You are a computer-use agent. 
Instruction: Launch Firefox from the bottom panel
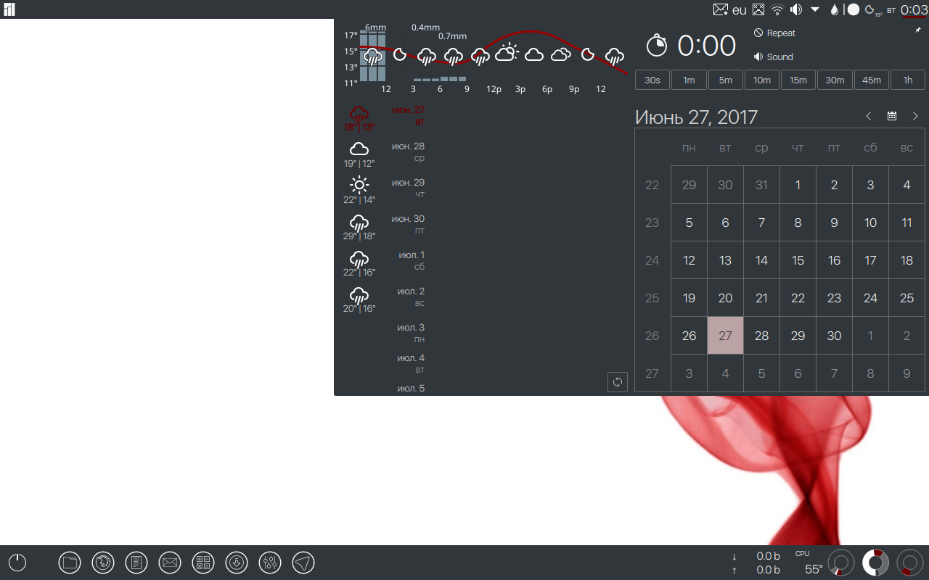(103, 563)
